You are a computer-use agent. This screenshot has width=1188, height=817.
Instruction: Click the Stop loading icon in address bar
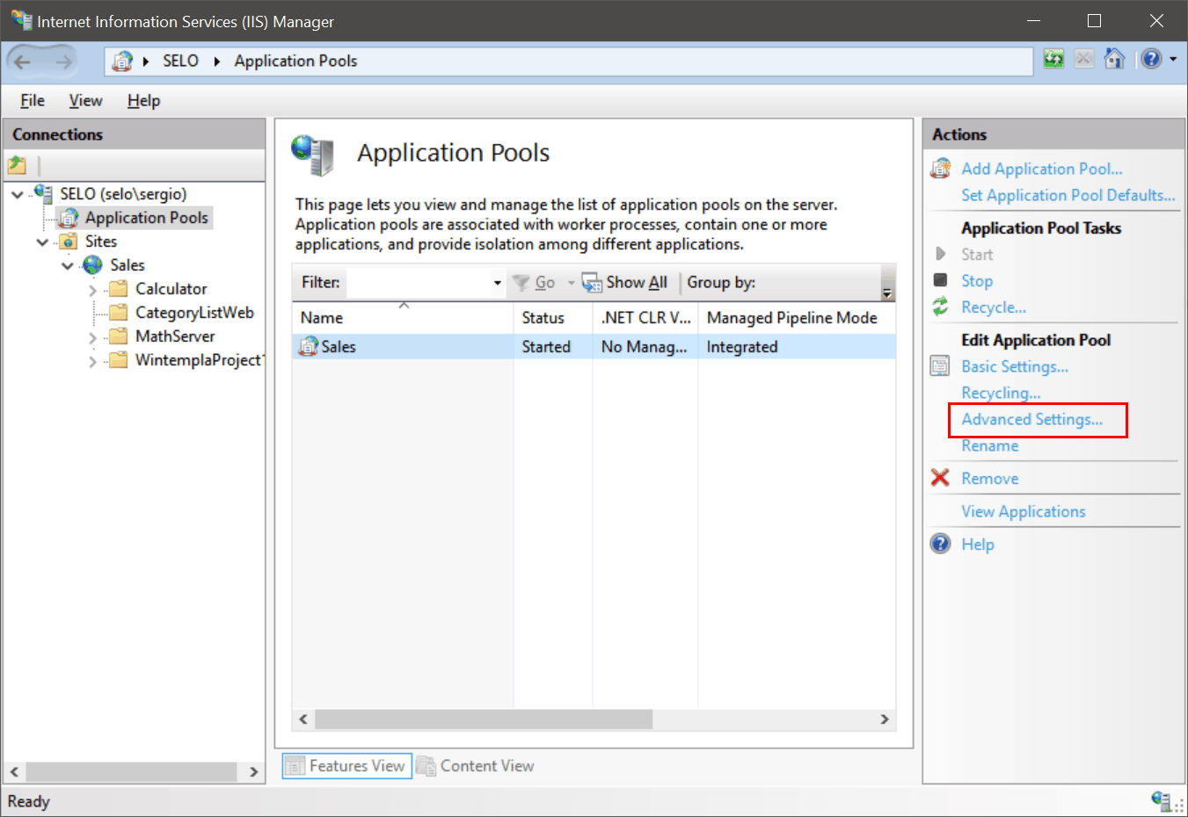point(1084,59)
